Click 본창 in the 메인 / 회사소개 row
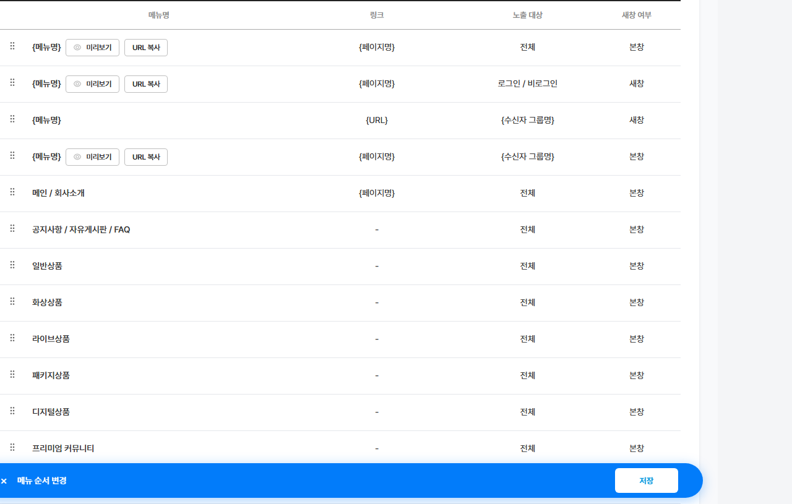792x504 pixels. [x=637, y=193]
